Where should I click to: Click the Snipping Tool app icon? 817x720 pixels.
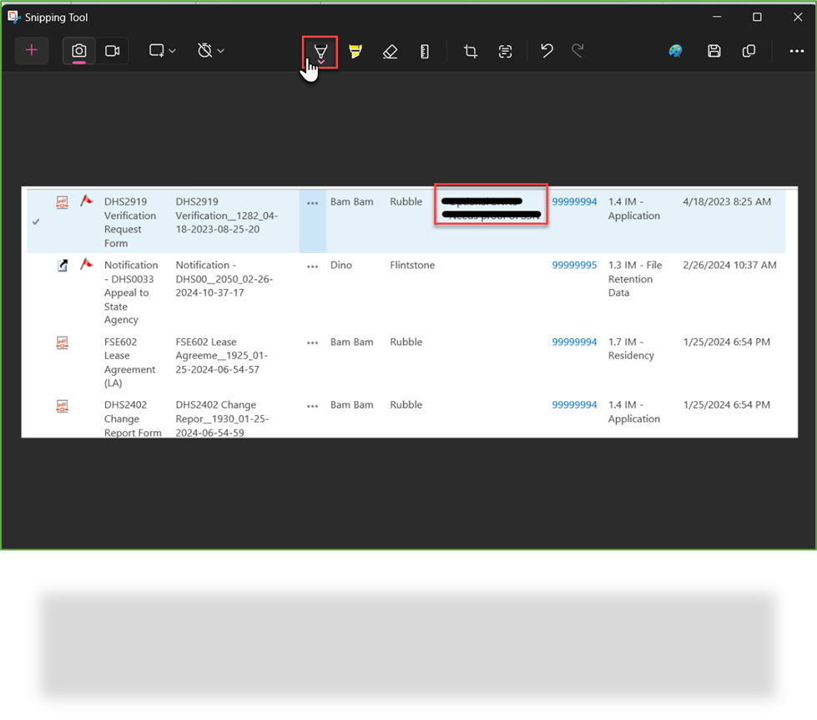(14, 17)
